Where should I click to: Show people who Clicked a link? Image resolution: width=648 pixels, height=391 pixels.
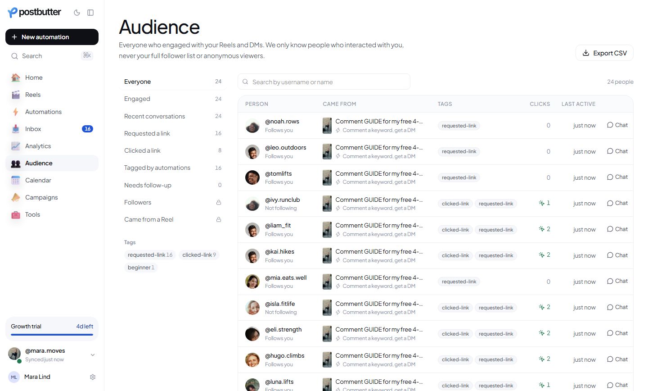tap(173, 150)
